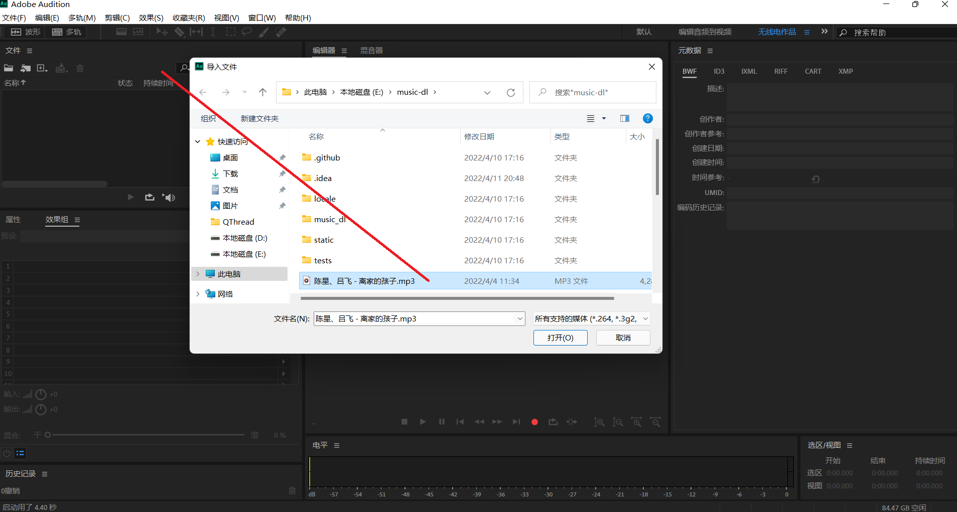The width and height of the screenshot is (957, 512).
Task: Click the Mix (混合) dry/wet slider
Action: [146, 435]
